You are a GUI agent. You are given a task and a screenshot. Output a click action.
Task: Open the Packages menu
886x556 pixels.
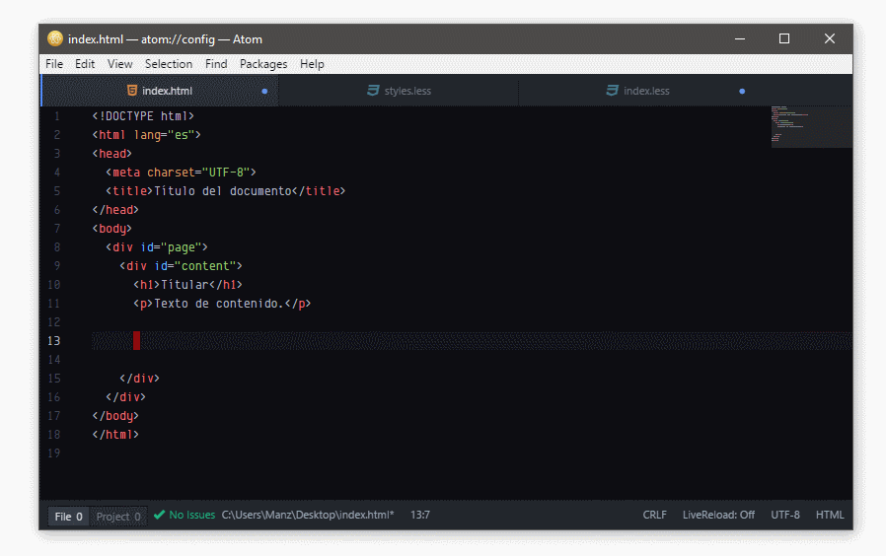(263, 64)
